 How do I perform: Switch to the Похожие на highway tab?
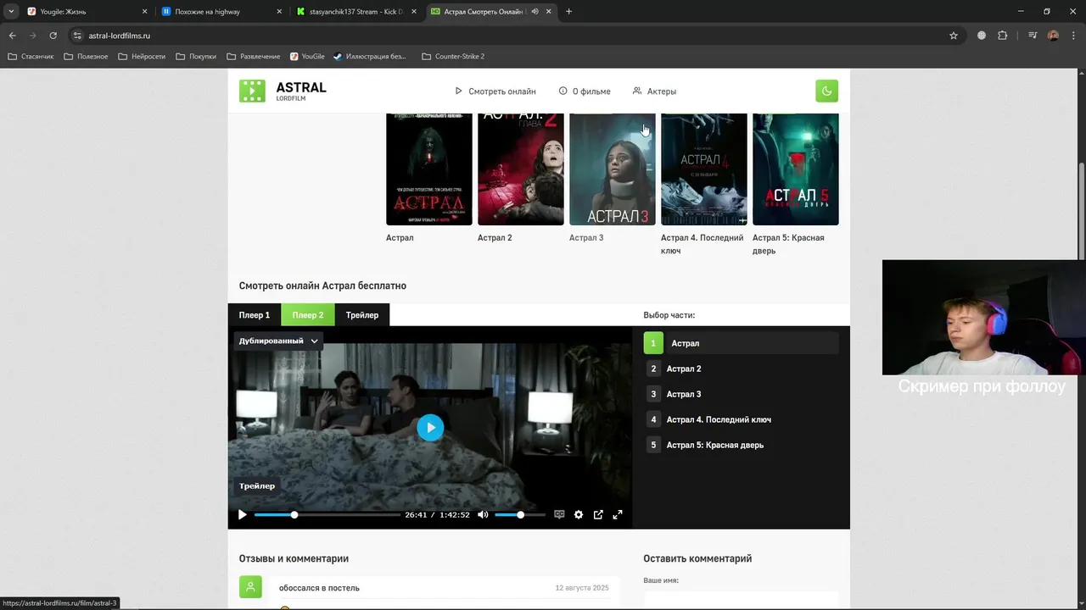pos(222,12)
